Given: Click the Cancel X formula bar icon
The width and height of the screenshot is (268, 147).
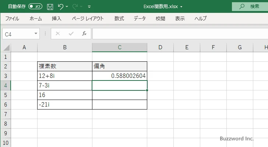Looking at the screenshot, I should click(x=58, y=33).
